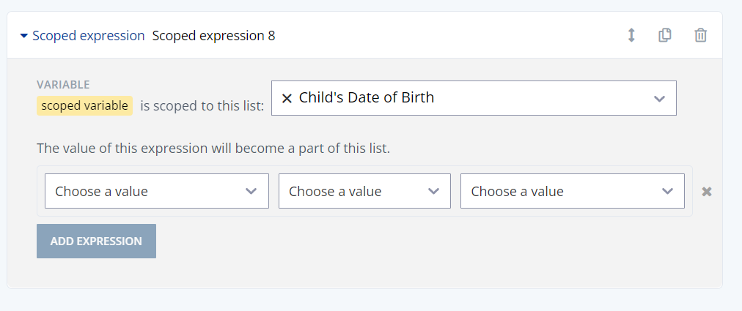Click the first Choose a value placeholder text

pyautogui.click(x=101, y=191)
